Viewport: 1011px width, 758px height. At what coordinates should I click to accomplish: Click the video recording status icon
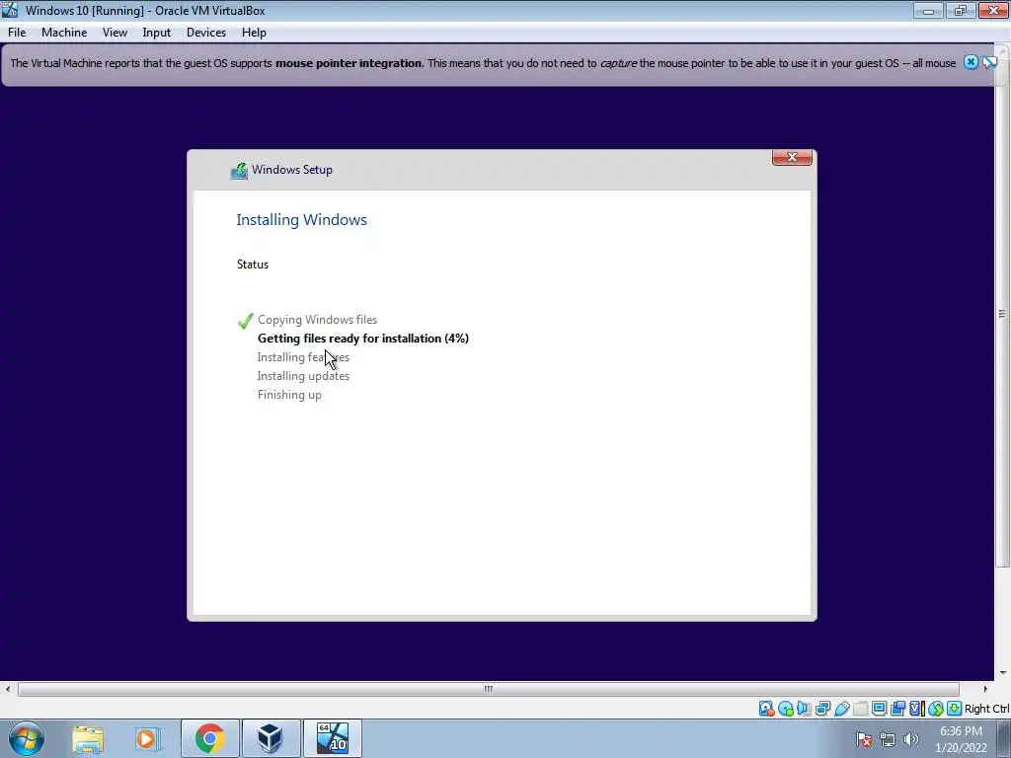pyautogui.click(x=897, y=709)
